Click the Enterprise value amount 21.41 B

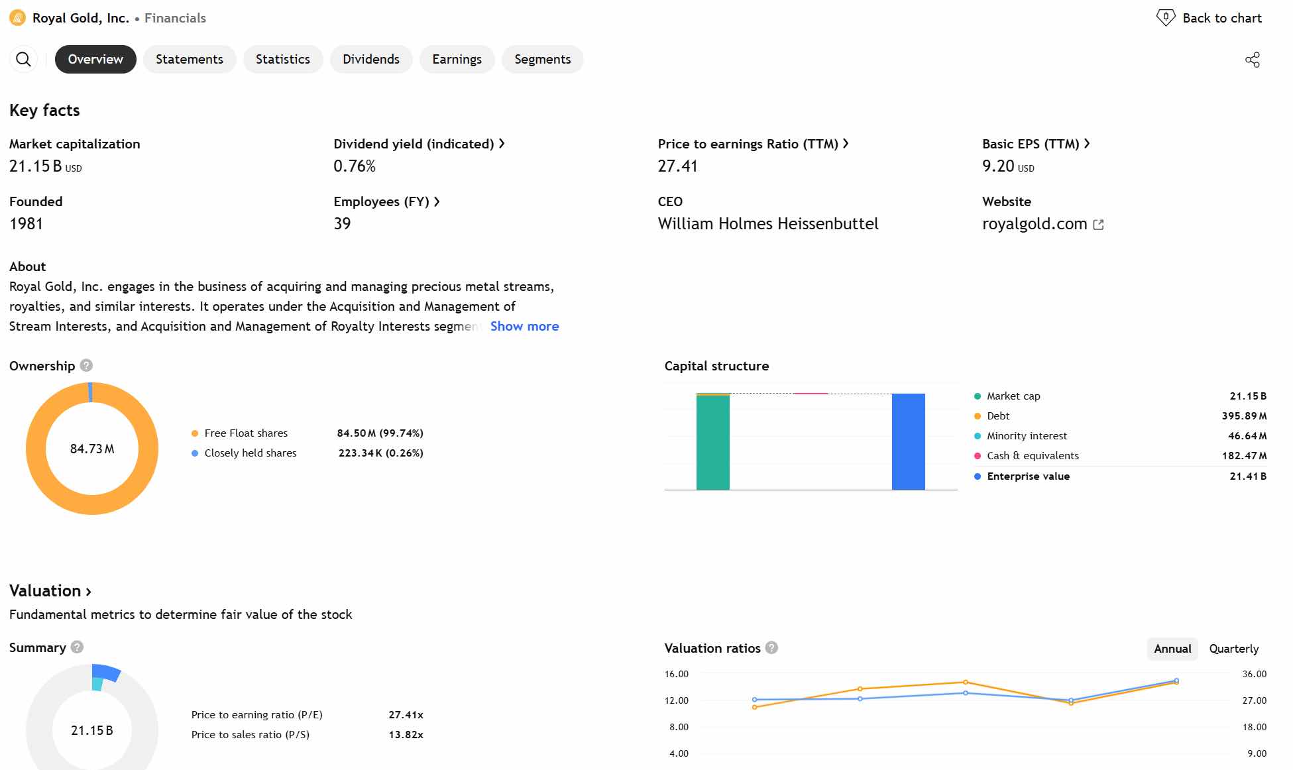[1248, 476]
